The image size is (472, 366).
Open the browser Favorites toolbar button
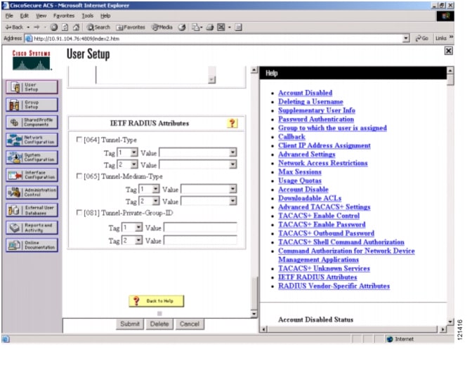point(131,27)
